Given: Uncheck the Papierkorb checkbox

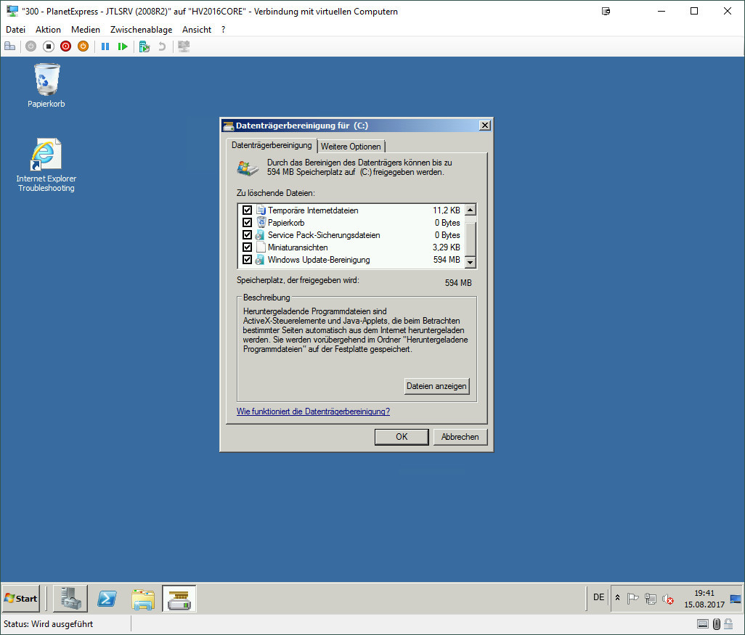Looking at the screenshot, I should 247,223.
